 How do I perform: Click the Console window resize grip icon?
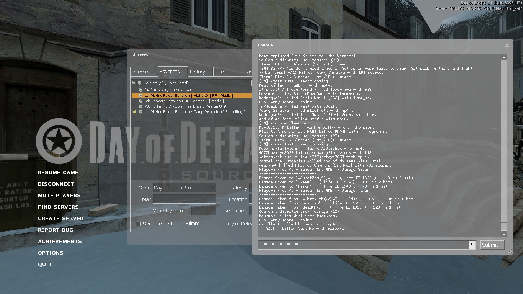pos(510,252)
